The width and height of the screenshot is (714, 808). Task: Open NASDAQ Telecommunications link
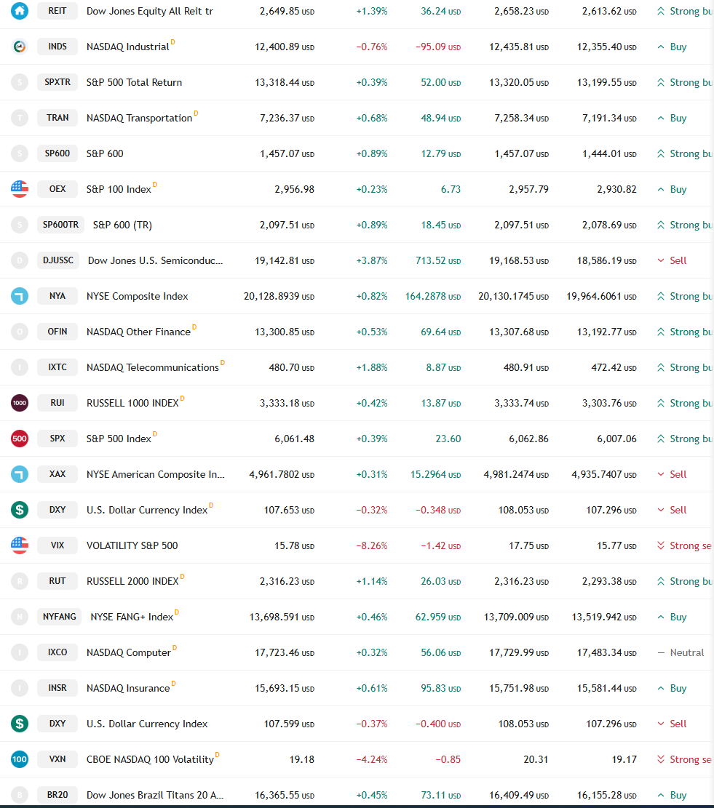153,367
